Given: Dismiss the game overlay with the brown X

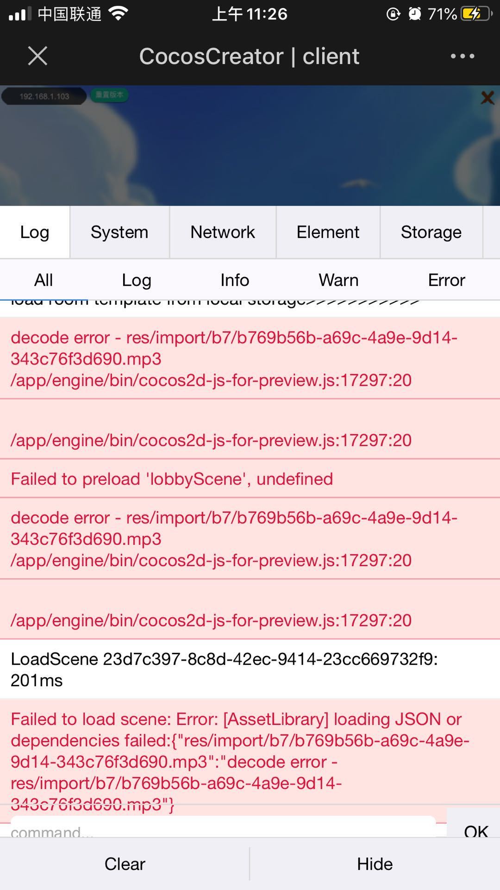Looking at the screenshot, I should 487,98.
